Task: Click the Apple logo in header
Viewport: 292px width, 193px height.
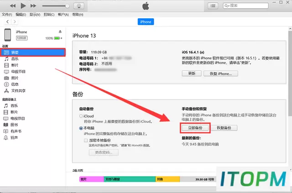Action: click(x=146, y=6)
